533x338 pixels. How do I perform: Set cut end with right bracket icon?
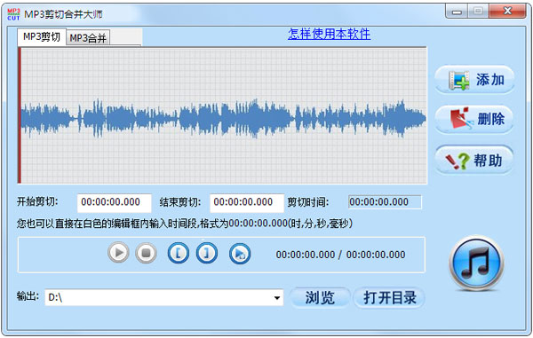[x=207, y=253]
